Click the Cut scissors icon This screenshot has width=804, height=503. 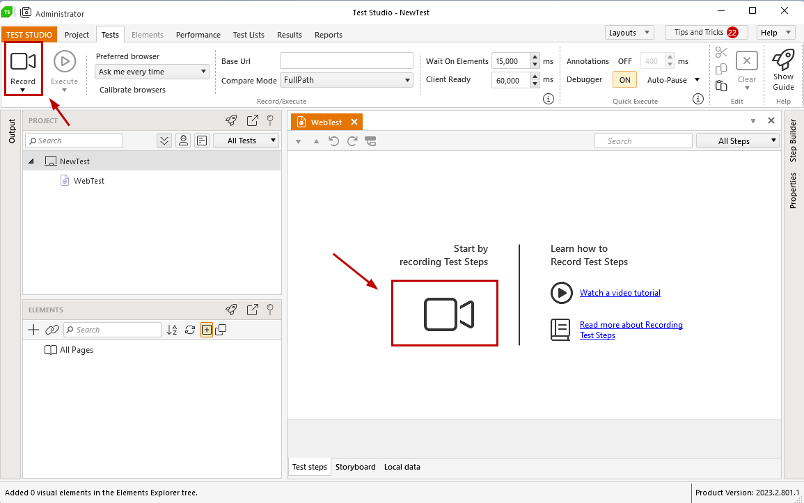point(721,52)
